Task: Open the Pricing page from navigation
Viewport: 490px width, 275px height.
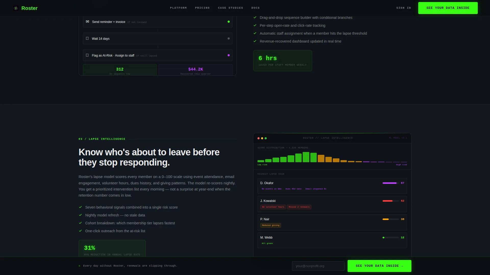Action: pyautogui.click(x=202, y=8)
